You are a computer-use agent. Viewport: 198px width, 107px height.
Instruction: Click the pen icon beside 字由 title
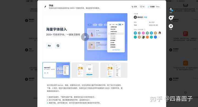pos(45,7)
